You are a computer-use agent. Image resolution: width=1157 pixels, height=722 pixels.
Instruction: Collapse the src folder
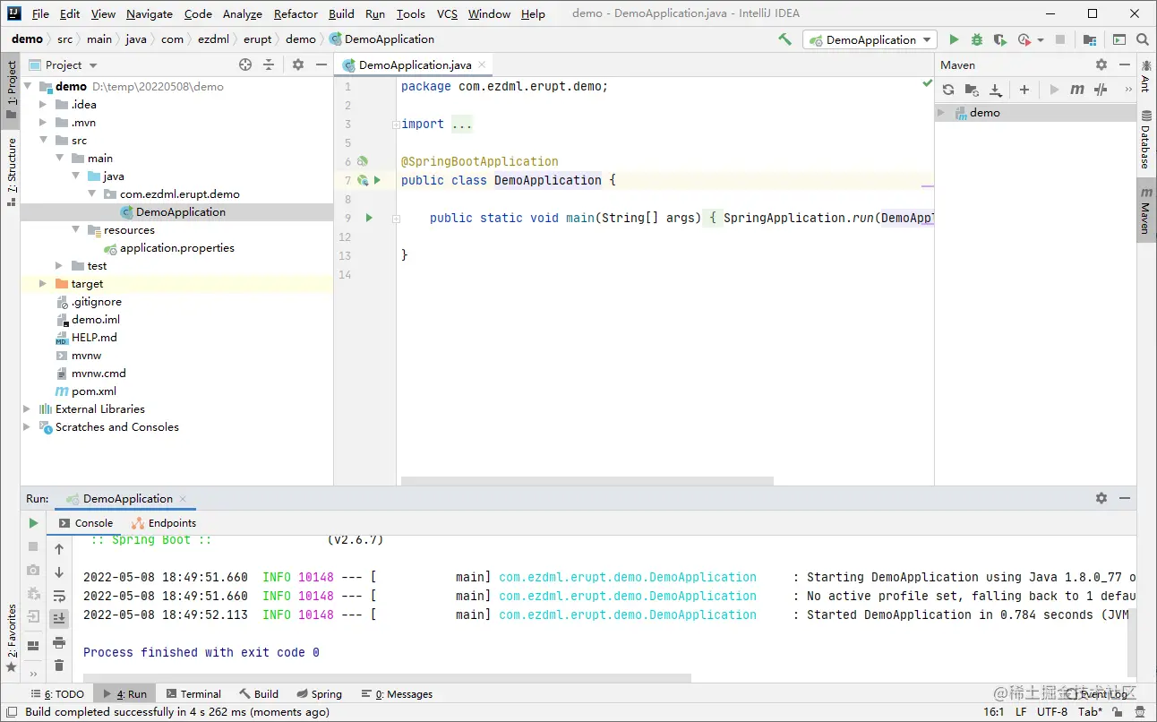43,141
